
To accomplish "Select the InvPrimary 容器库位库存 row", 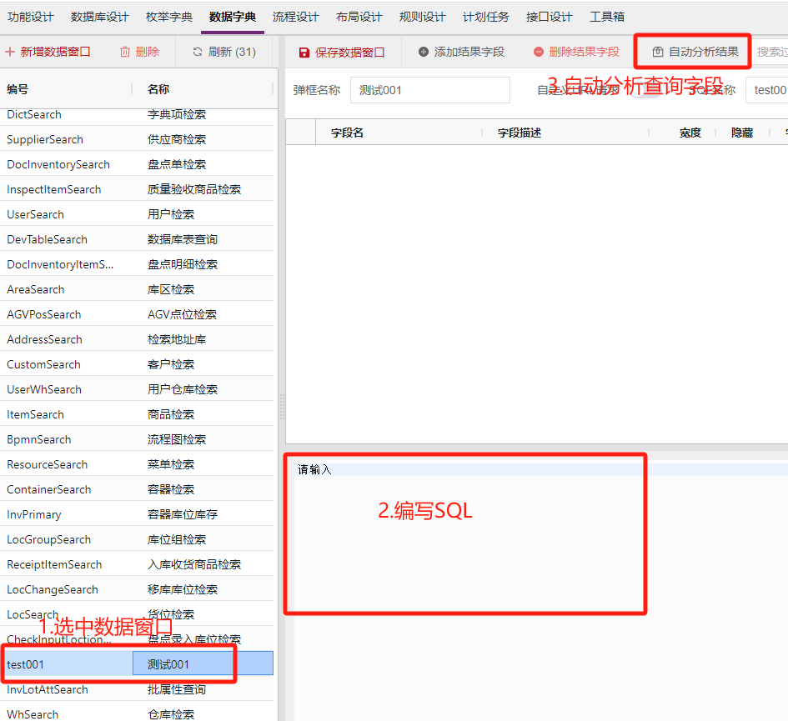I will pos(138,514).
